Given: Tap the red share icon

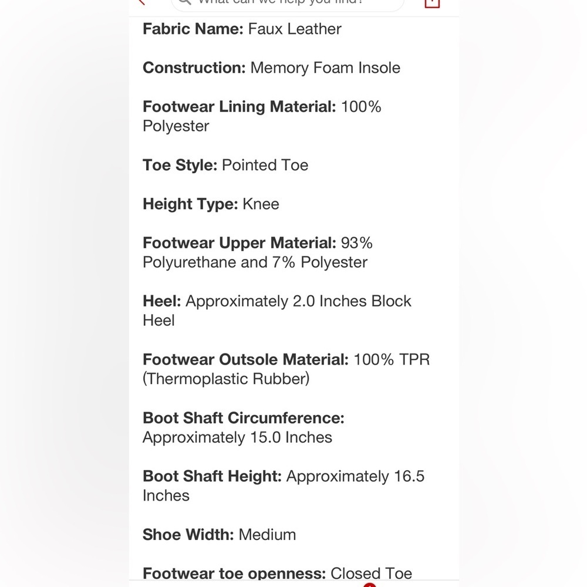Looking at the screenshot, I should click(x=431, y=3).
